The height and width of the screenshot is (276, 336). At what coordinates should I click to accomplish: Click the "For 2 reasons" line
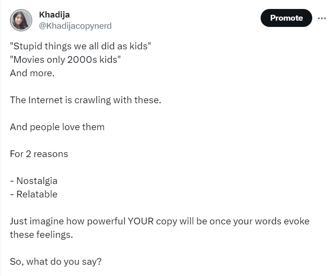tap(39, 154)
